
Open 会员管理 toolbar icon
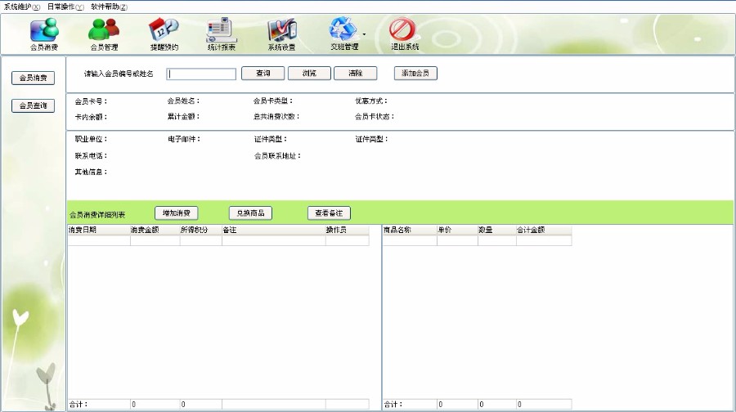pos(104,34)
